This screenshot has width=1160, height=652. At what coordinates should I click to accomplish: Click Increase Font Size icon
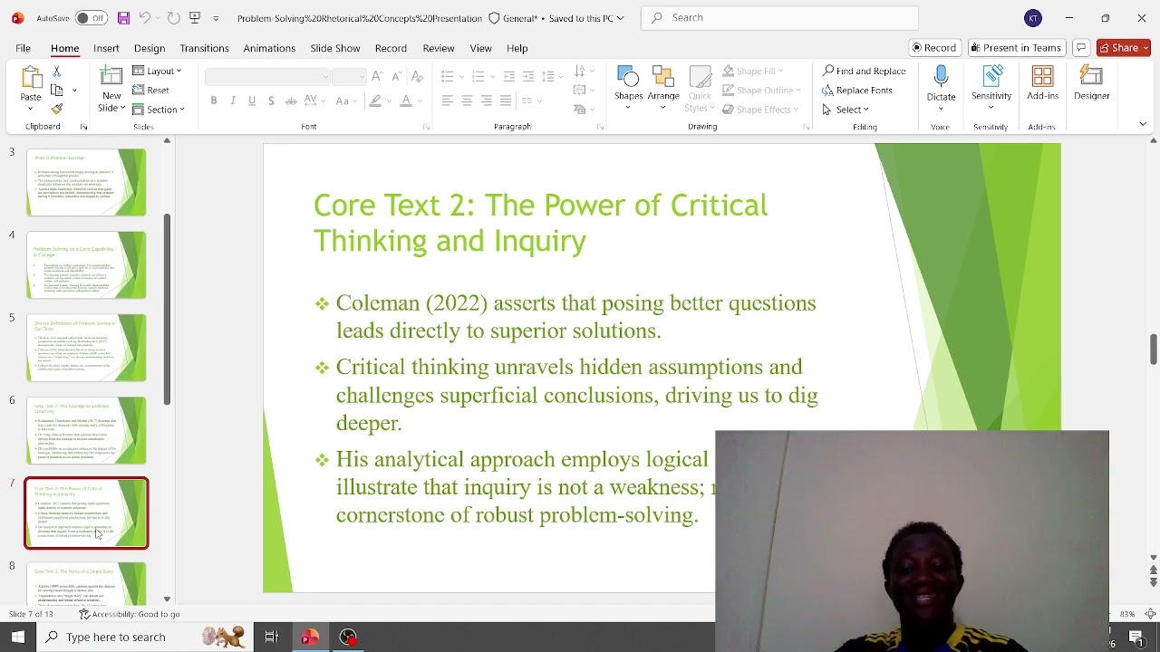click(377, 77)
